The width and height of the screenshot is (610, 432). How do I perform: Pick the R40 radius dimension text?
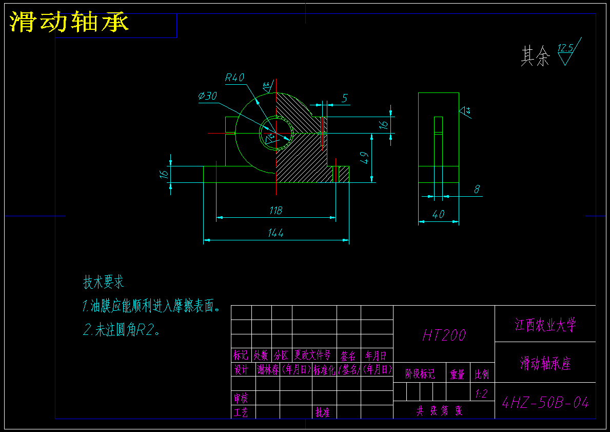tap(234, 78)
